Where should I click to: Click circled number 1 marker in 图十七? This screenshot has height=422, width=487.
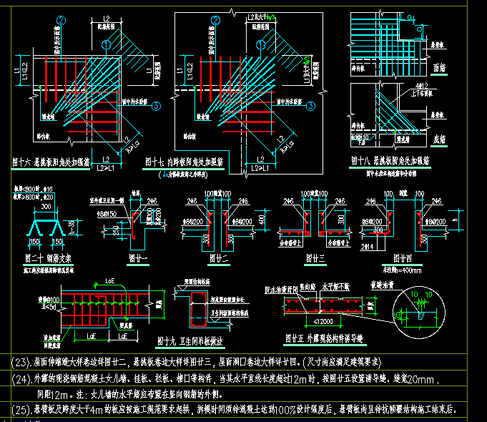point(260,45)
